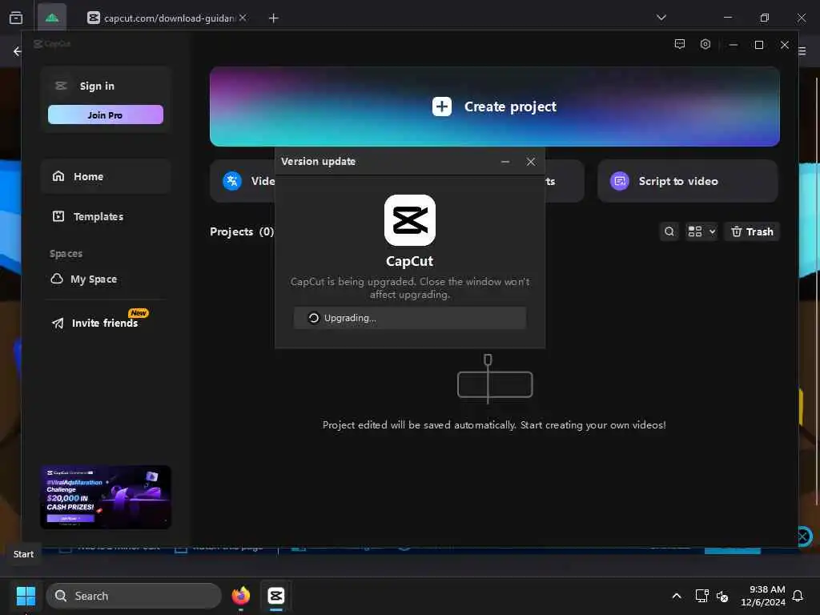The image size is (820, 615).
Task: Open the notifications bell icon
Action: click(x=798, y=596)
